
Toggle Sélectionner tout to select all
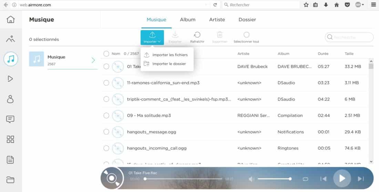246,35
